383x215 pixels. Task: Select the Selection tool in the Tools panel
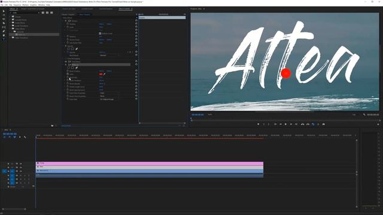pyautogui.click(x=4, y=11)
